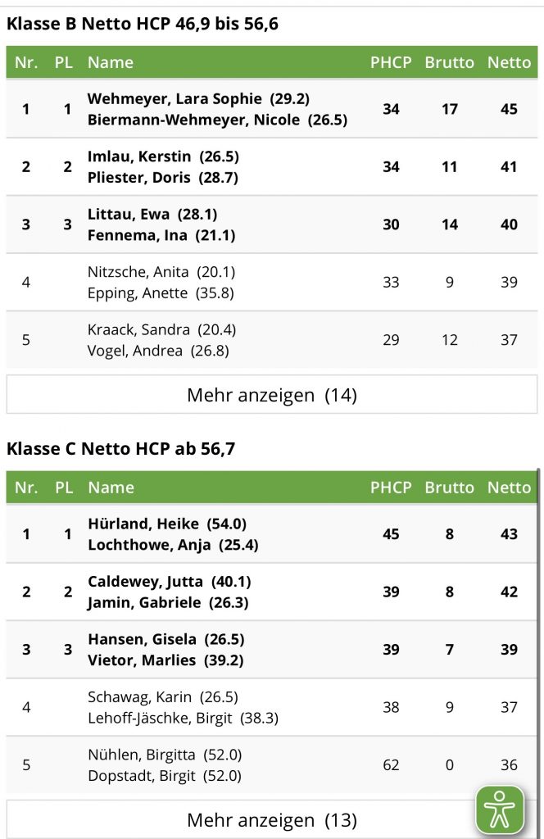
Task: Expand Klasse B with Mehr anzeigen (14)
Action: pyautogui.click(x=272, y=394)
